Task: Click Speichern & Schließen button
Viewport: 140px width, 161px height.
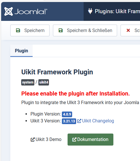Action: [85, 30]
